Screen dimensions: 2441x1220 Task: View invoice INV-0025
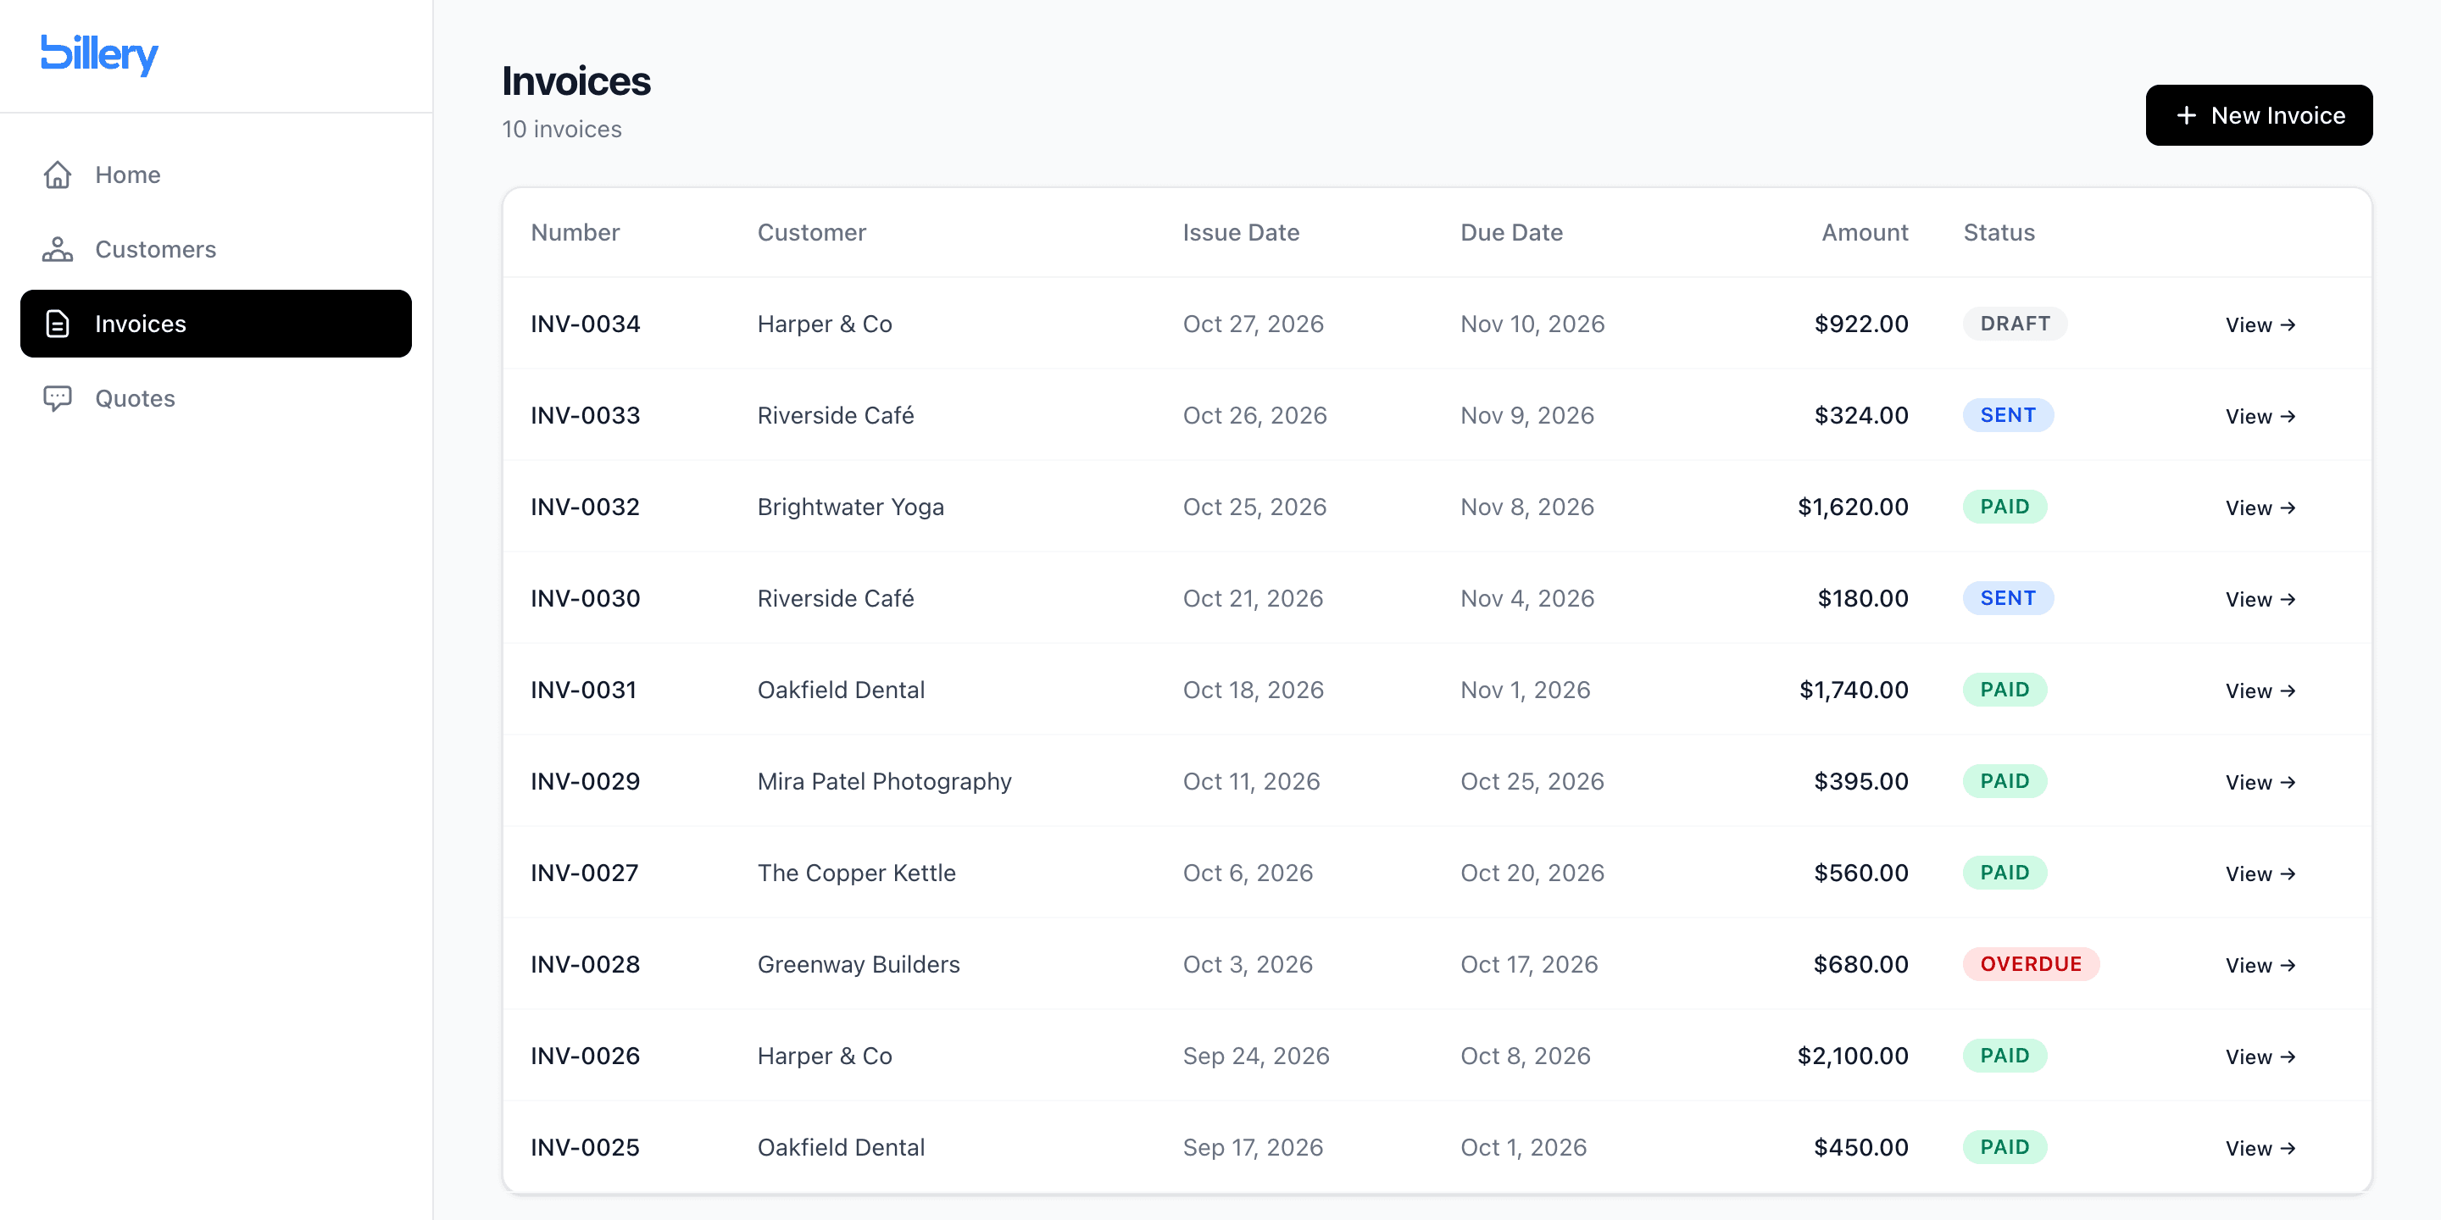coord(2260,1148)
